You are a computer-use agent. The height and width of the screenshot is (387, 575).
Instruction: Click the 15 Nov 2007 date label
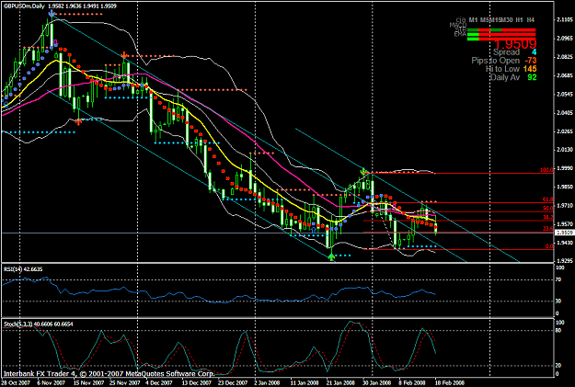coord(88,382)
